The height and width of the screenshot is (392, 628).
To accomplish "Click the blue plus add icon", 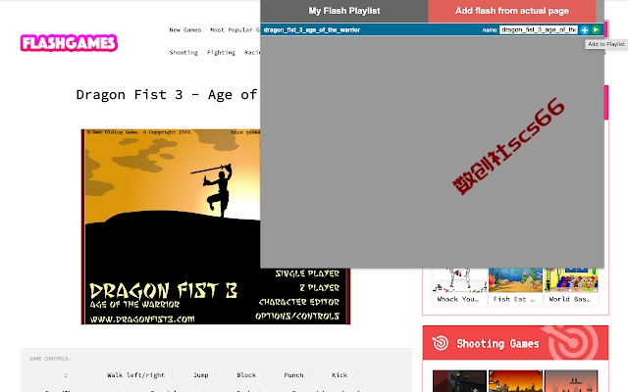I will (585, 30).
